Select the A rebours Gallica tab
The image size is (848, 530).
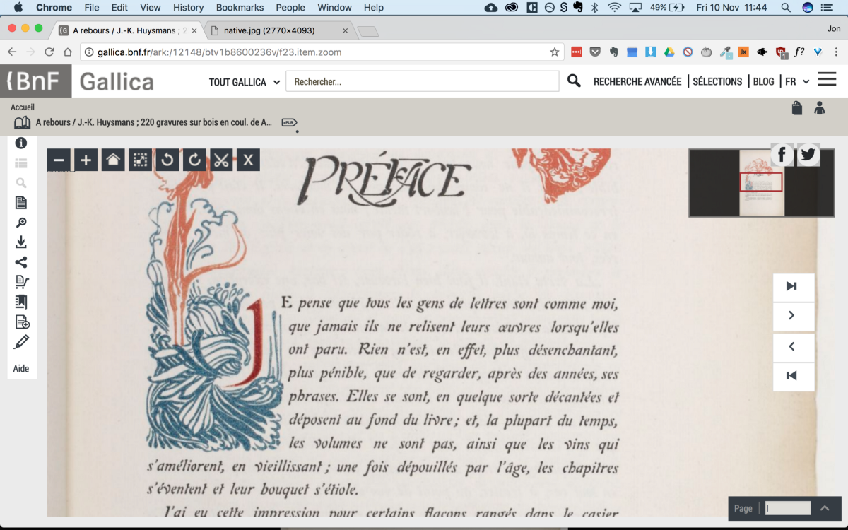click(x=127, y=30)
